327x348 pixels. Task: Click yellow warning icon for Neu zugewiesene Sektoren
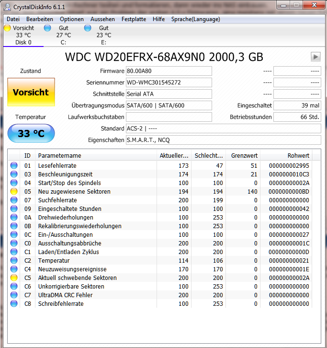tap(14, 191)
